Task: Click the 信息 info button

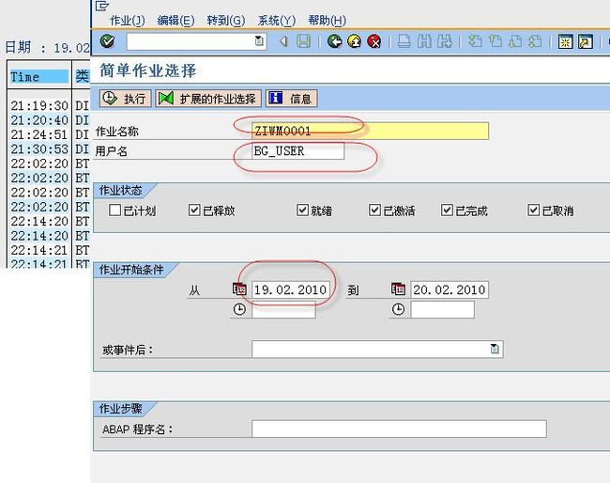Action: (292, 99)
